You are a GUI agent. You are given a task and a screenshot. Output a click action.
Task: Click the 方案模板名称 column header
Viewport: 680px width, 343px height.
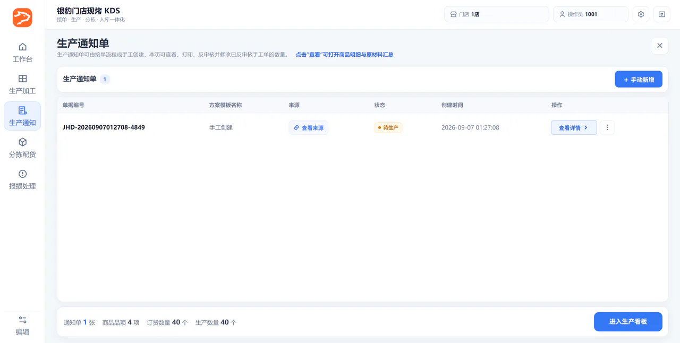(225, 105)
